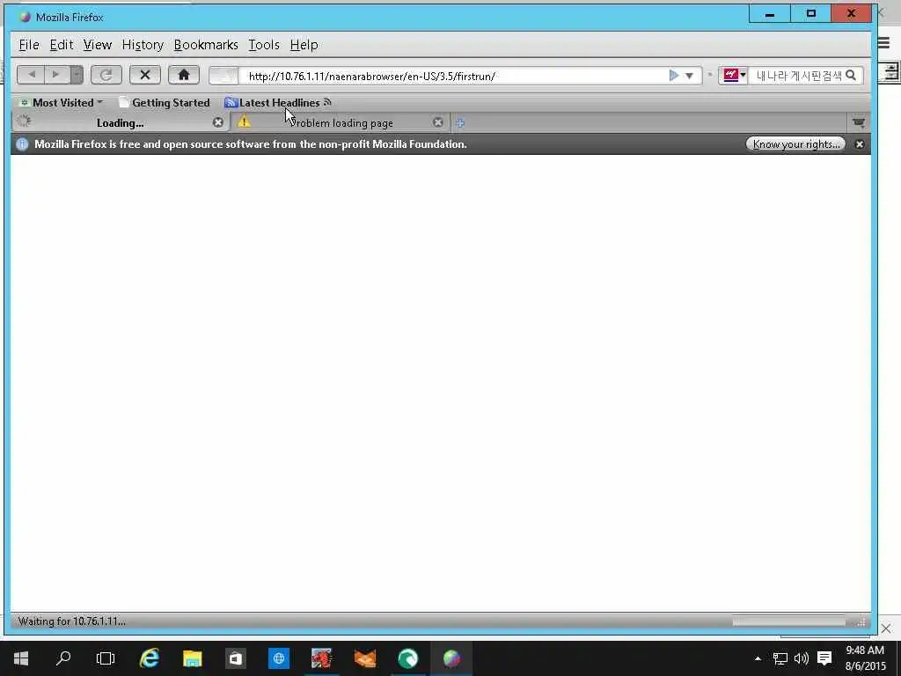Focus the address bar URL field
The image size is (901, 676).
454,76
